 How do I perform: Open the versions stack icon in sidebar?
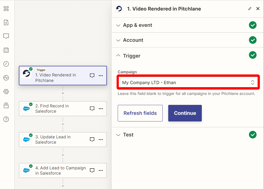(x=6, y=105)
